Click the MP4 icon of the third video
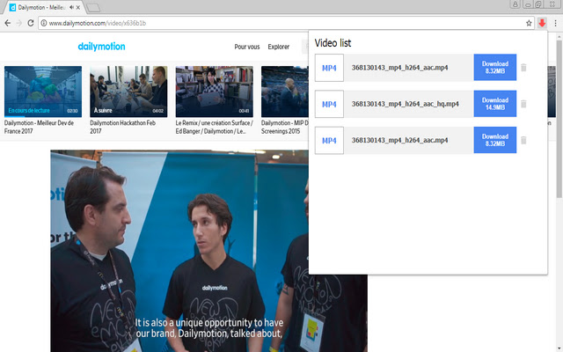Image resolution: width=563 pixels, height=352 pixels. point(329,140)
